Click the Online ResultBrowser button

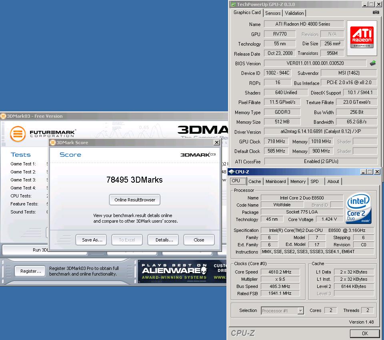pos(135,200)
